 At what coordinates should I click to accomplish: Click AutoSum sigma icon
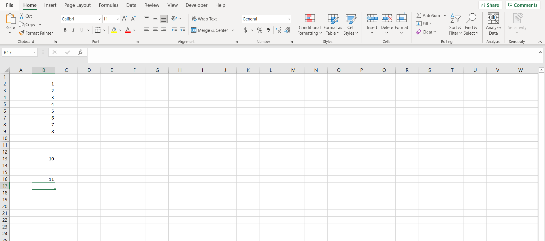(419, 15)
